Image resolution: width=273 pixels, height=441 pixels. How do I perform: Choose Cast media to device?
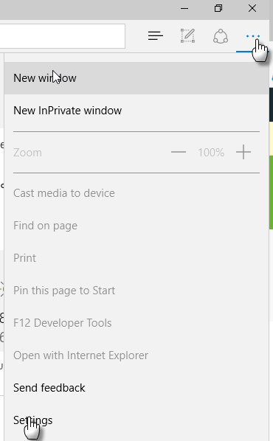pos(136,193)
